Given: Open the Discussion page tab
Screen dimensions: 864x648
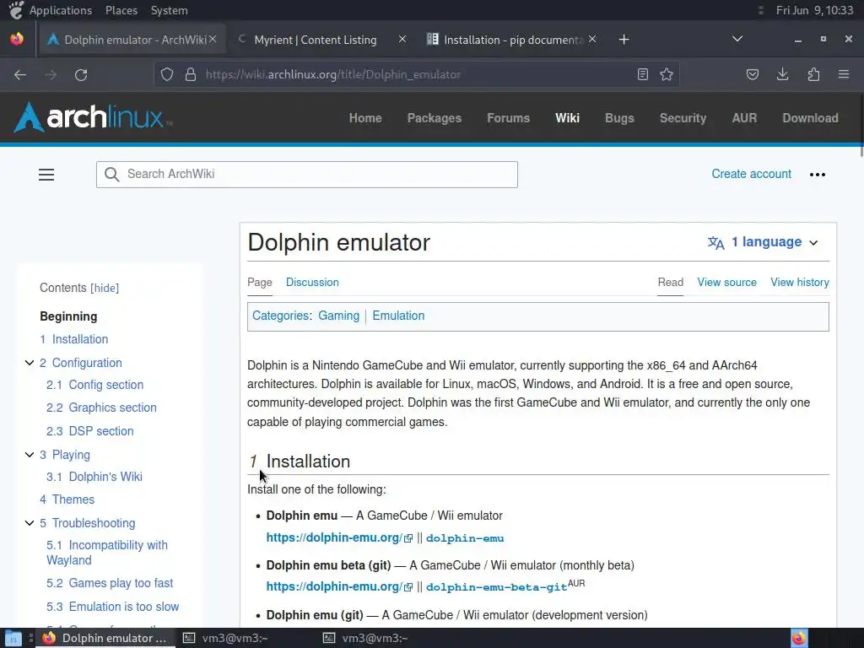Looking at the screenshot, I should [312, 282].
